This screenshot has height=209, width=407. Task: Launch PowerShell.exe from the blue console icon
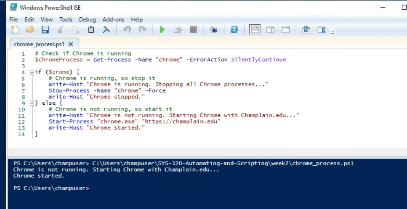(x=234, y=30)
